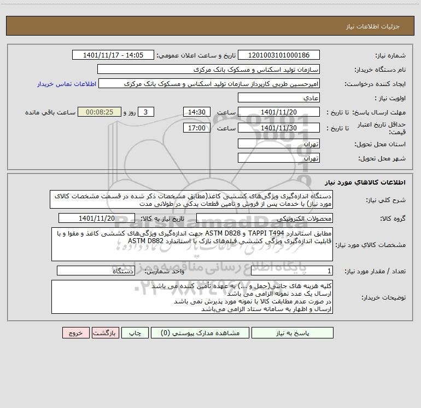The width and height of the screenshot is (421, 408).
Task: Click the شرح کلی نیاز text area
Action: [191, 199]
